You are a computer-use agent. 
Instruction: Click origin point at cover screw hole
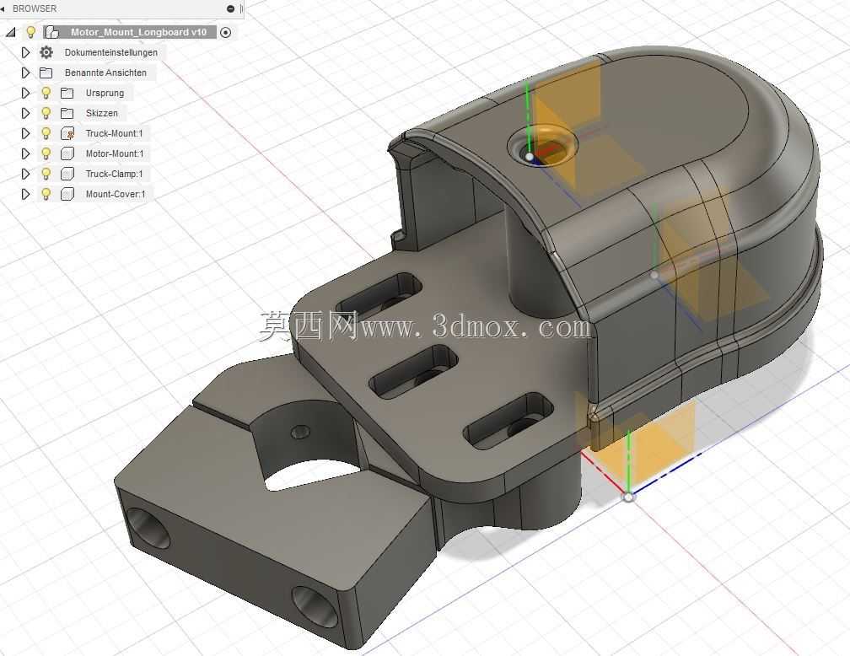click(x=529, y=157)
